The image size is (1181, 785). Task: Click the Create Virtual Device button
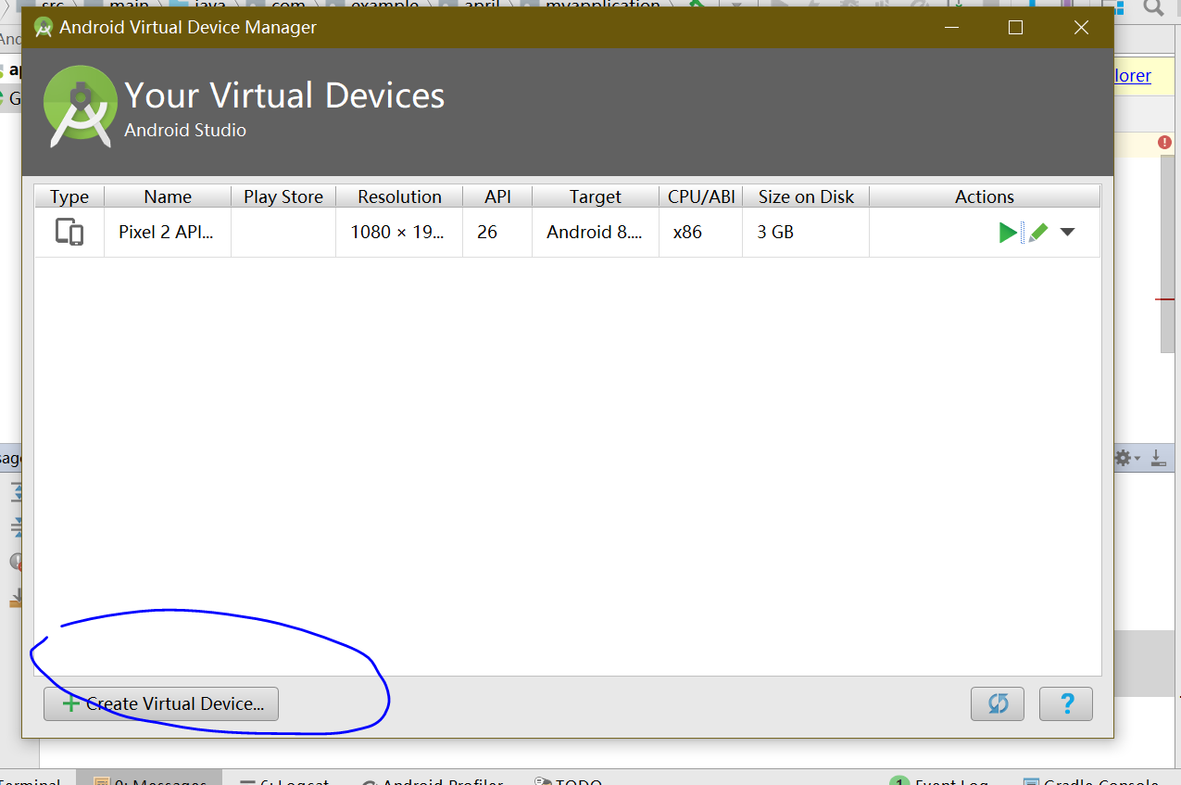click(x=161, y=703)
